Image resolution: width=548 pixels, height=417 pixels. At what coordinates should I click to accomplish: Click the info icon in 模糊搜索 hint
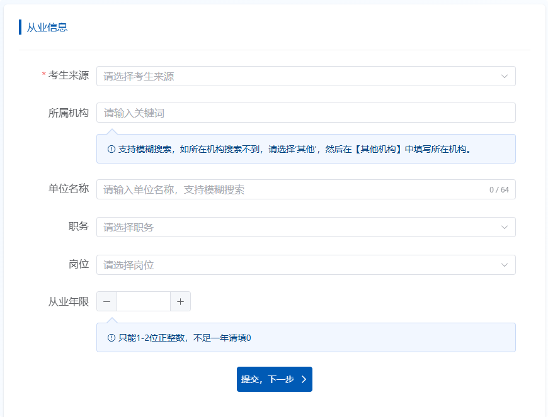point(111,150)
